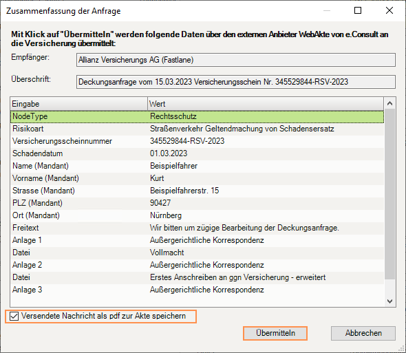Close the Zusammenfassung der Anfrage dialog
The image size is (406, 353).
[x=389, y=10]
